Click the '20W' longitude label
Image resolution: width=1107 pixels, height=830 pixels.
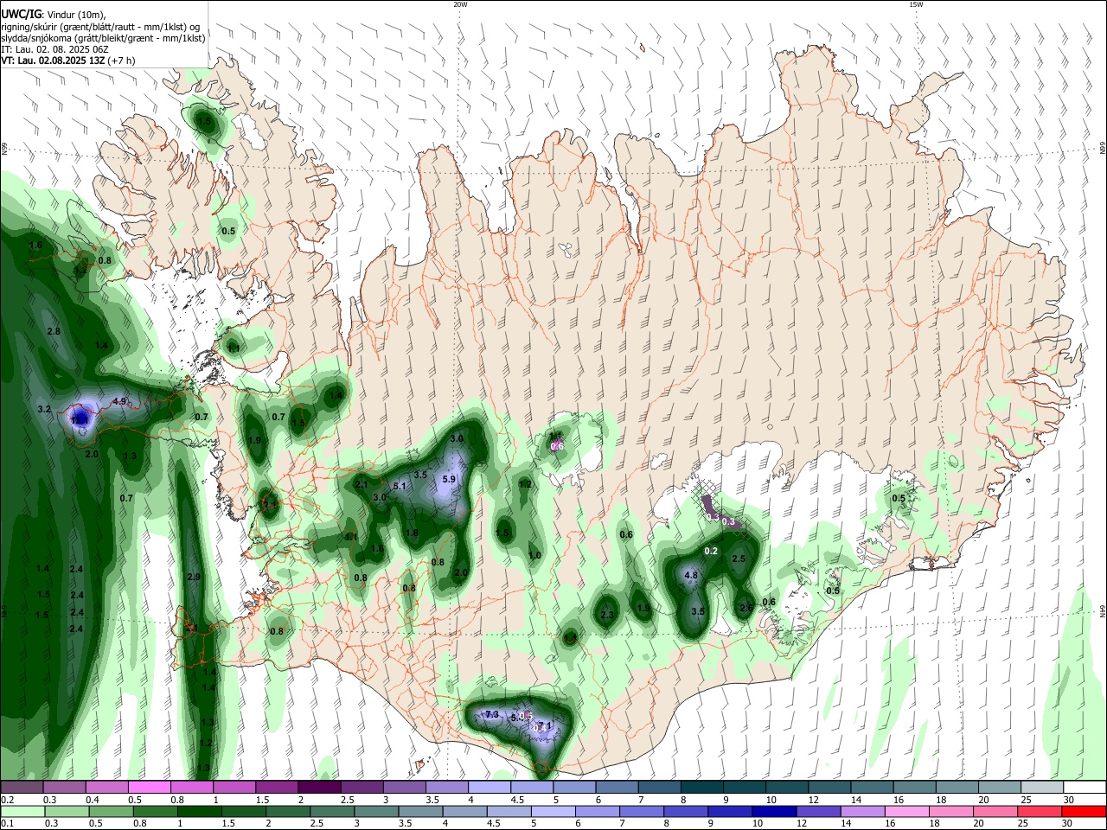(x=460, y=4)
